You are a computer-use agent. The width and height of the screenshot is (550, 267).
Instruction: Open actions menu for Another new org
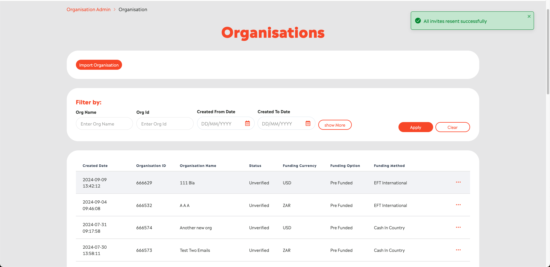458,228
